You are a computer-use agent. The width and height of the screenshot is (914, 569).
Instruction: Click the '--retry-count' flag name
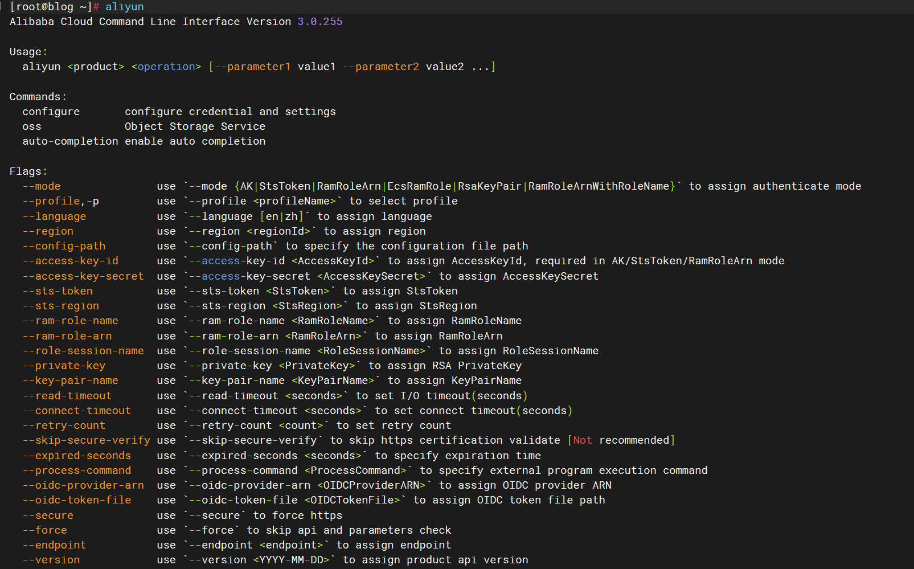64,425
